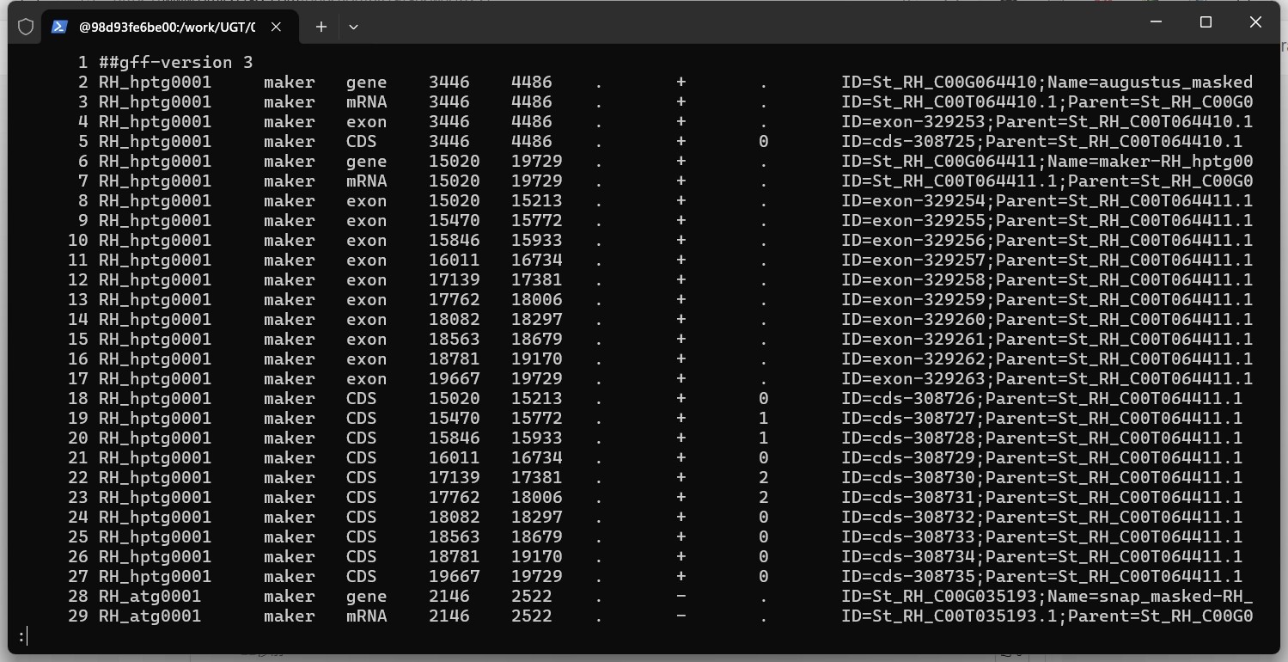1288x662 pixels.
Task: Click ID=St_RH_C00T064411.1 on line 7
Action: pyautogui.click(x=949, y=181)
